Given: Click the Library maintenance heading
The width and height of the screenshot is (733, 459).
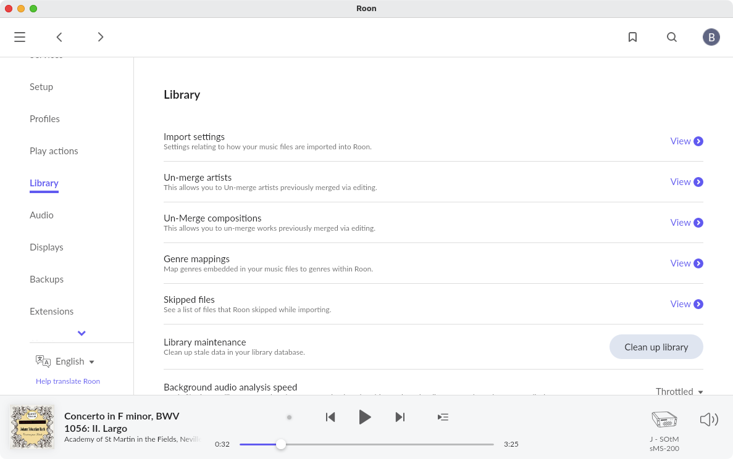Looking at the screenshot, I should pos(205,342).
